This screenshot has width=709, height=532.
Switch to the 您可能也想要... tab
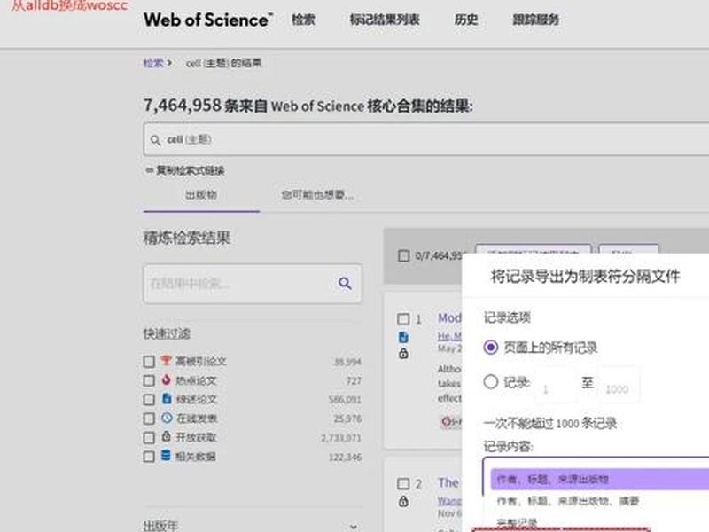click(x=317, y=195)
